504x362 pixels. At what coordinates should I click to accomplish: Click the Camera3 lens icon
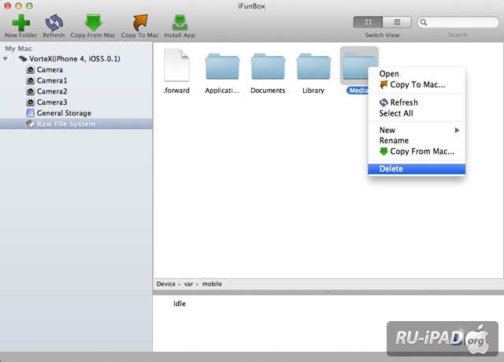tap(30, 102)
